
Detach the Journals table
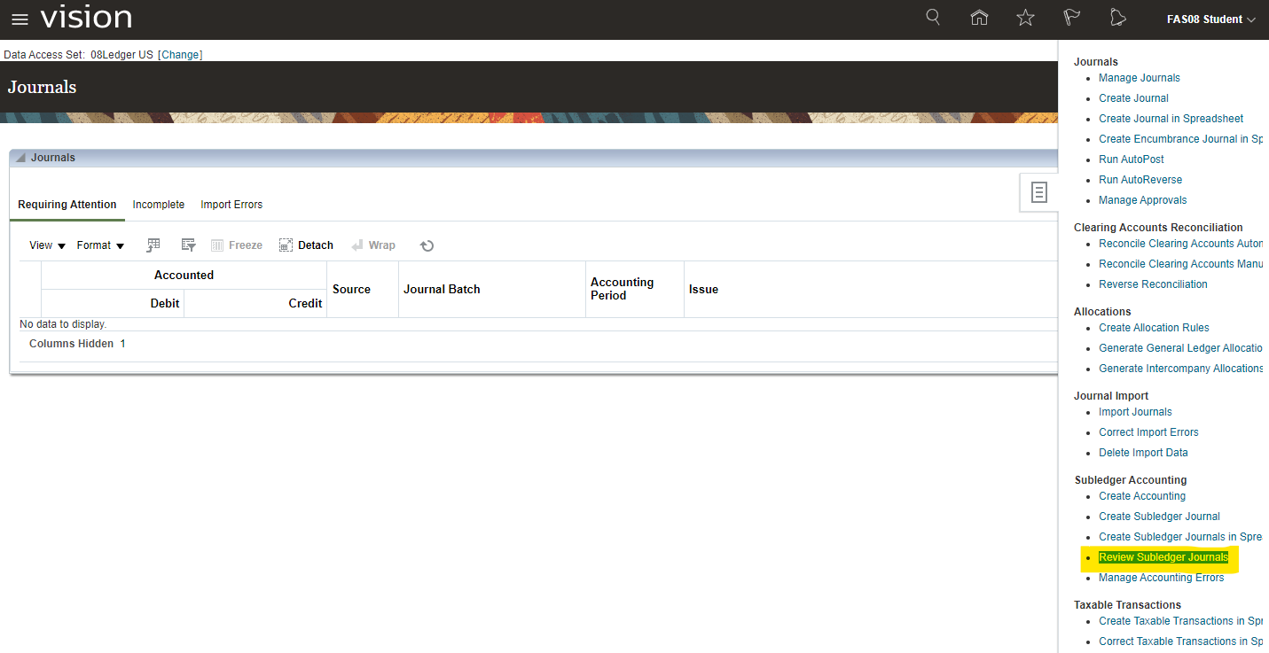coord(306,245)
